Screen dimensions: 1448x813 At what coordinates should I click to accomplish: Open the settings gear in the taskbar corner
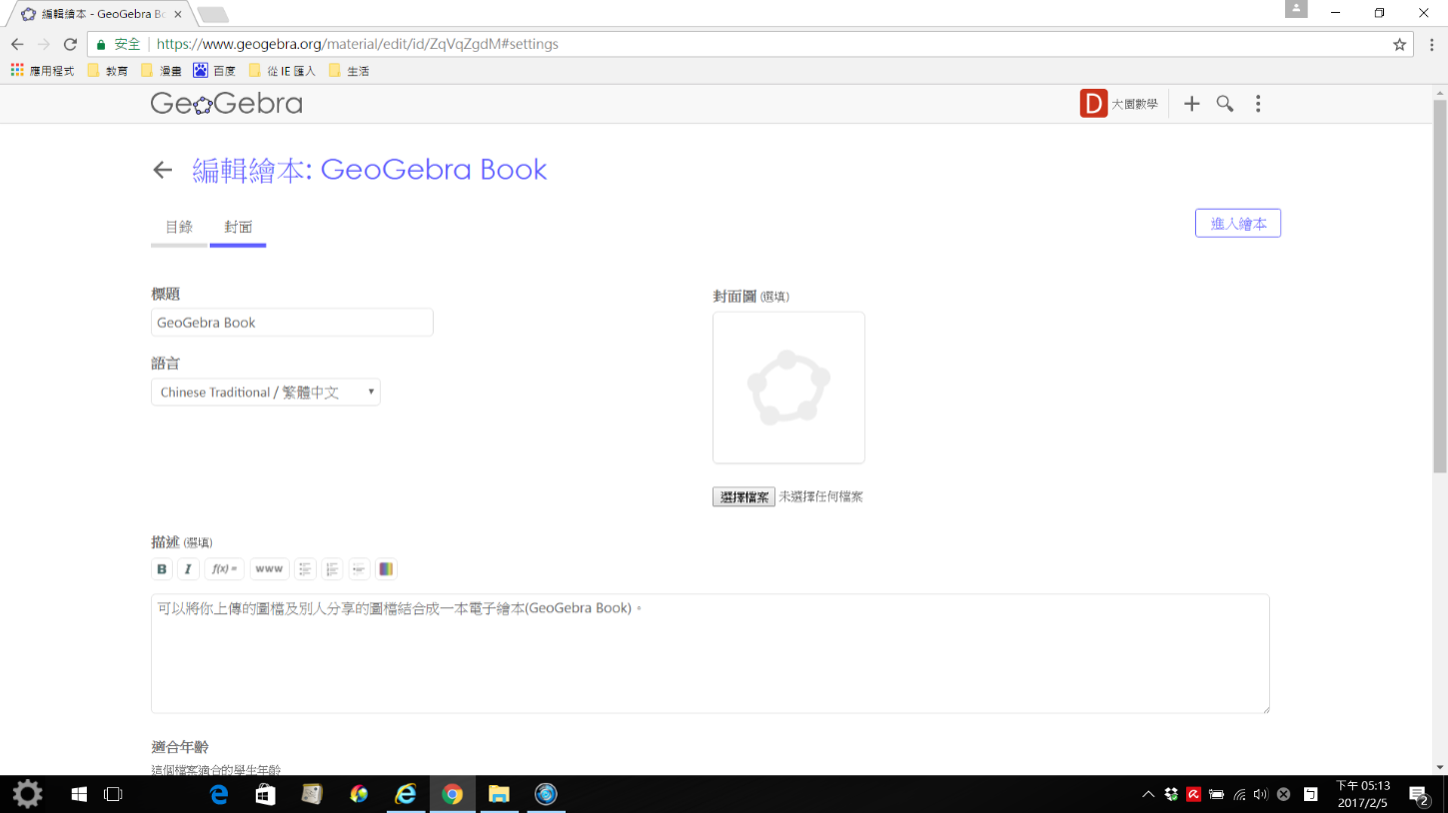27,794
